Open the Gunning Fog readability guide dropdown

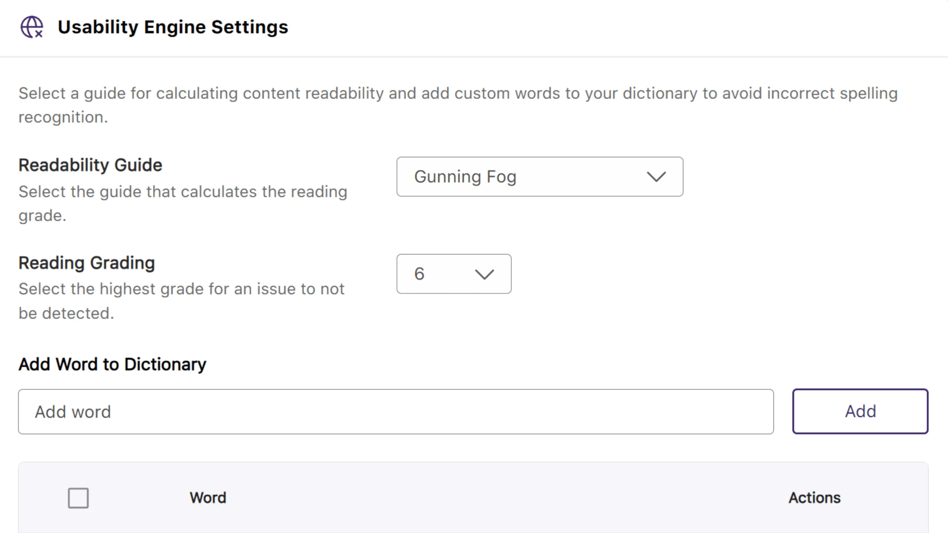(x=540, y=176)
